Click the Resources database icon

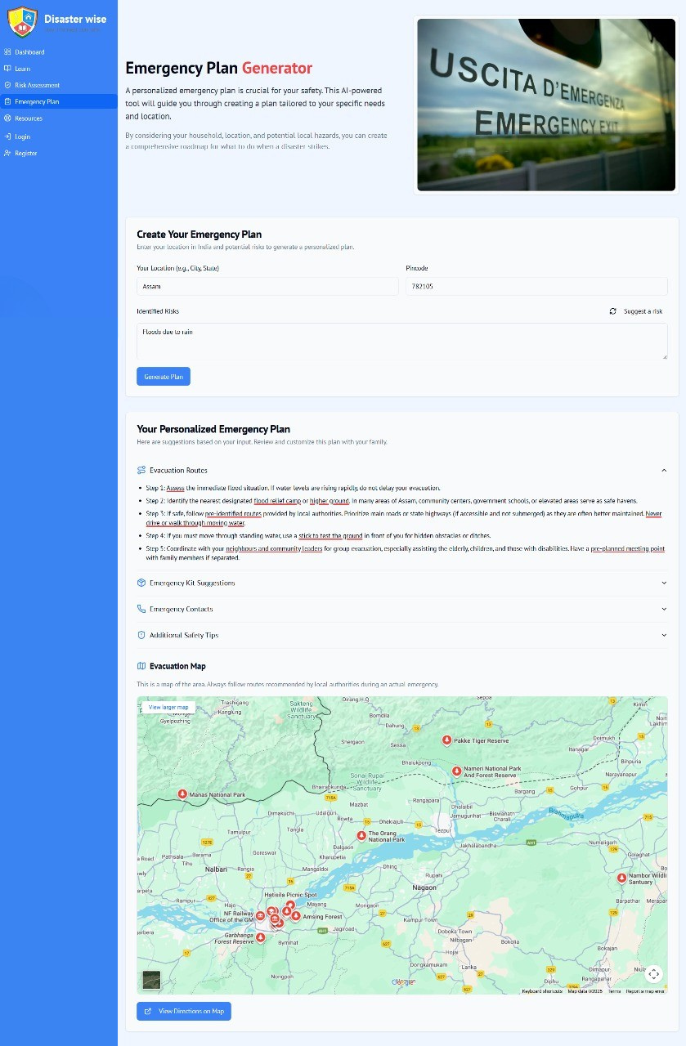click(7, 118)
